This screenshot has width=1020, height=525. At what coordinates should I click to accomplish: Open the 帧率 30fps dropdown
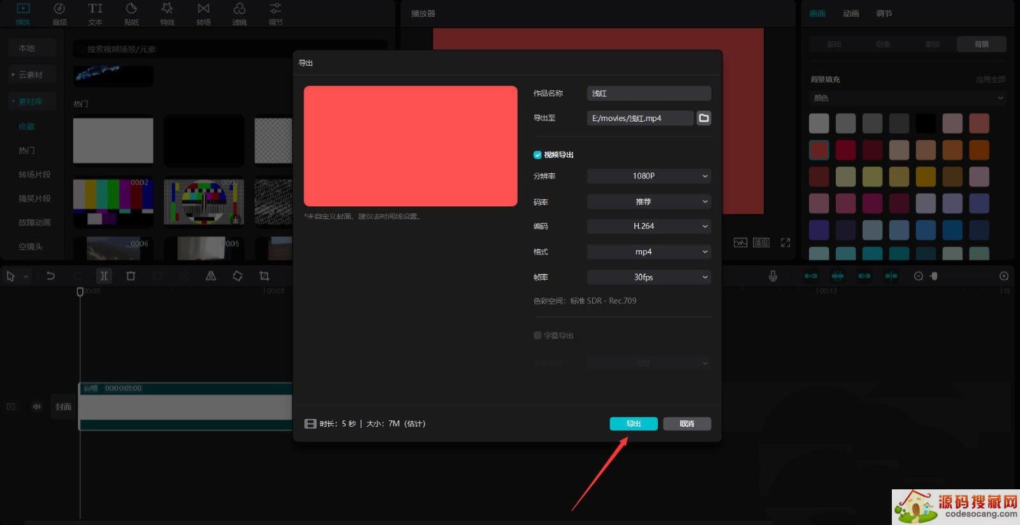[648, 277]
